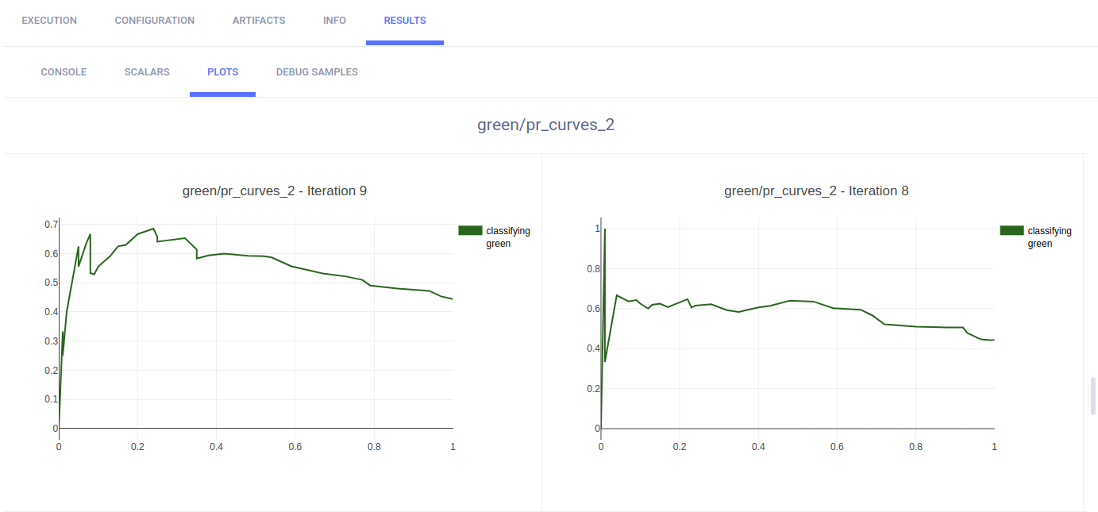
Task: Click the RESULTS tab
Action: (405, 21)
